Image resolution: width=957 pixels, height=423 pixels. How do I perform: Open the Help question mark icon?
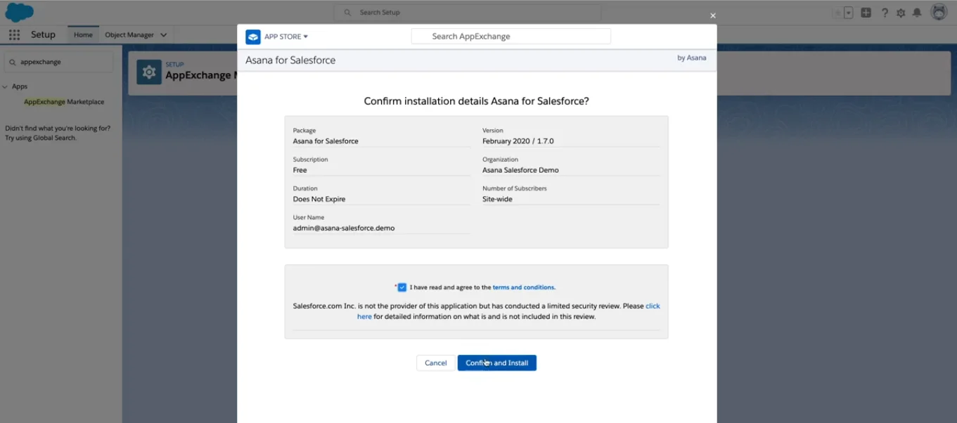click(x=885, y=12)
